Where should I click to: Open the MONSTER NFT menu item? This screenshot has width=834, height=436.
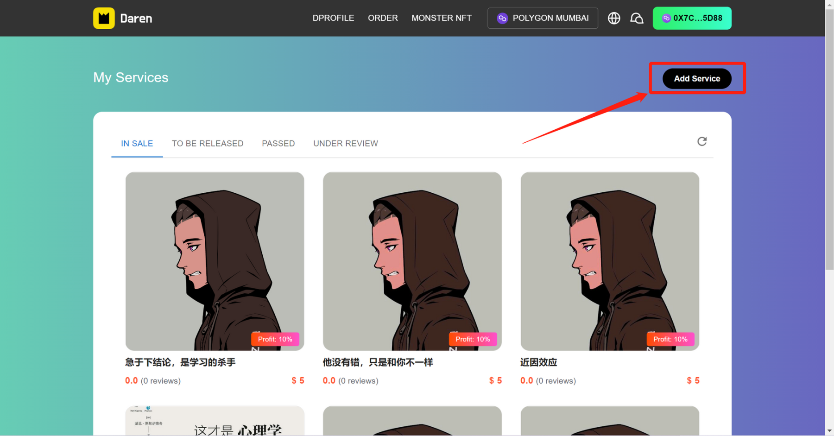click(441, 18)
